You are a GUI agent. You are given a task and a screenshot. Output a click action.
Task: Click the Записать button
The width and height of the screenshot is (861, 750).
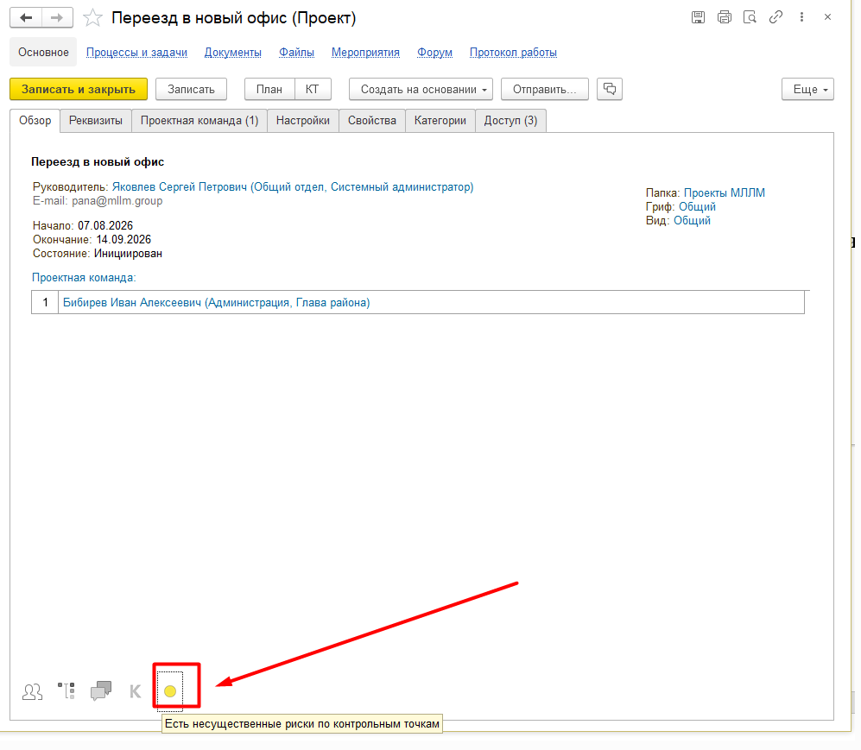pyautogui.click(x=191, y=90)
